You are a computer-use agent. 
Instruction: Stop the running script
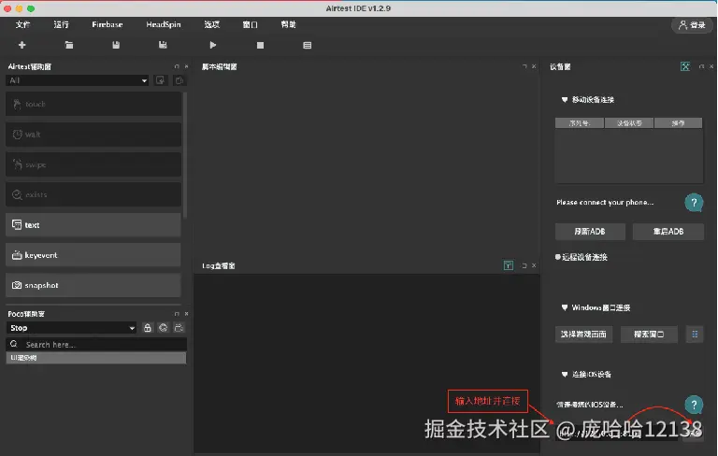point(260,45)
